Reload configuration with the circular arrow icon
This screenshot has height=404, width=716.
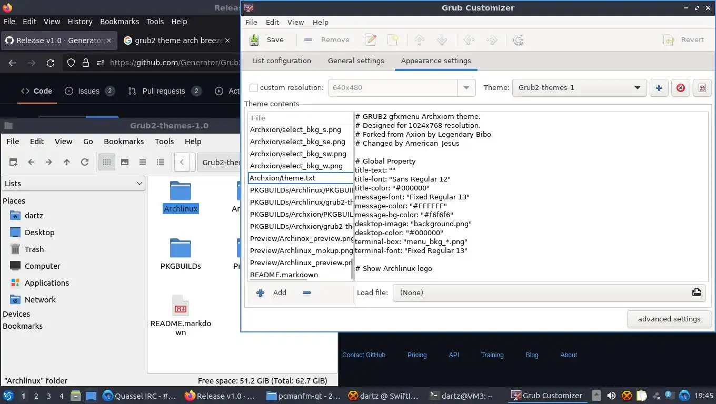(x=518, y=40)
